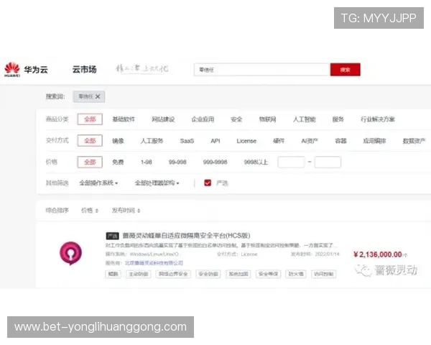Filter category by 安全

(x=236, y=119)
